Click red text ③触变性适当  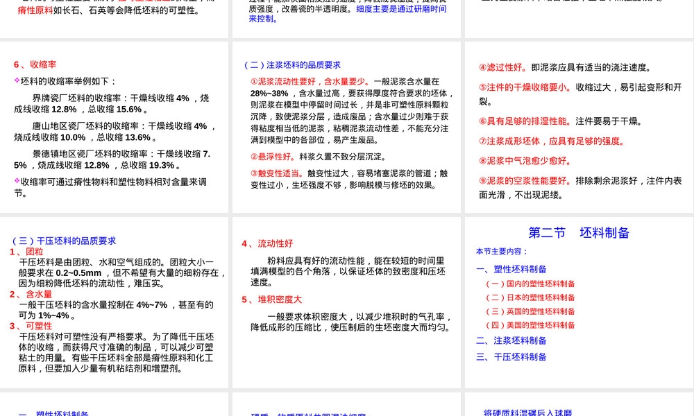point(277,173)
